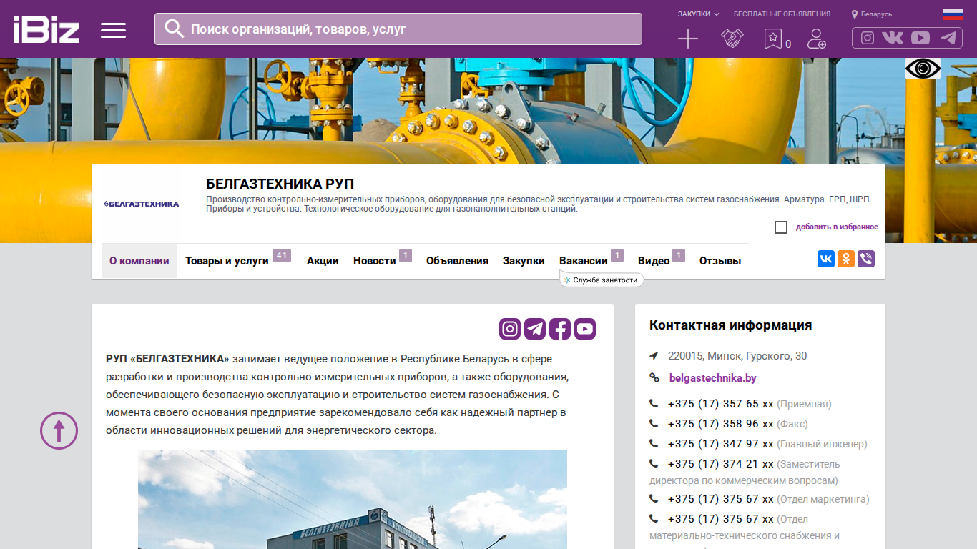Click the Отдел маркетинга phone number
The image size is (977, 549).
click(721, 499)
